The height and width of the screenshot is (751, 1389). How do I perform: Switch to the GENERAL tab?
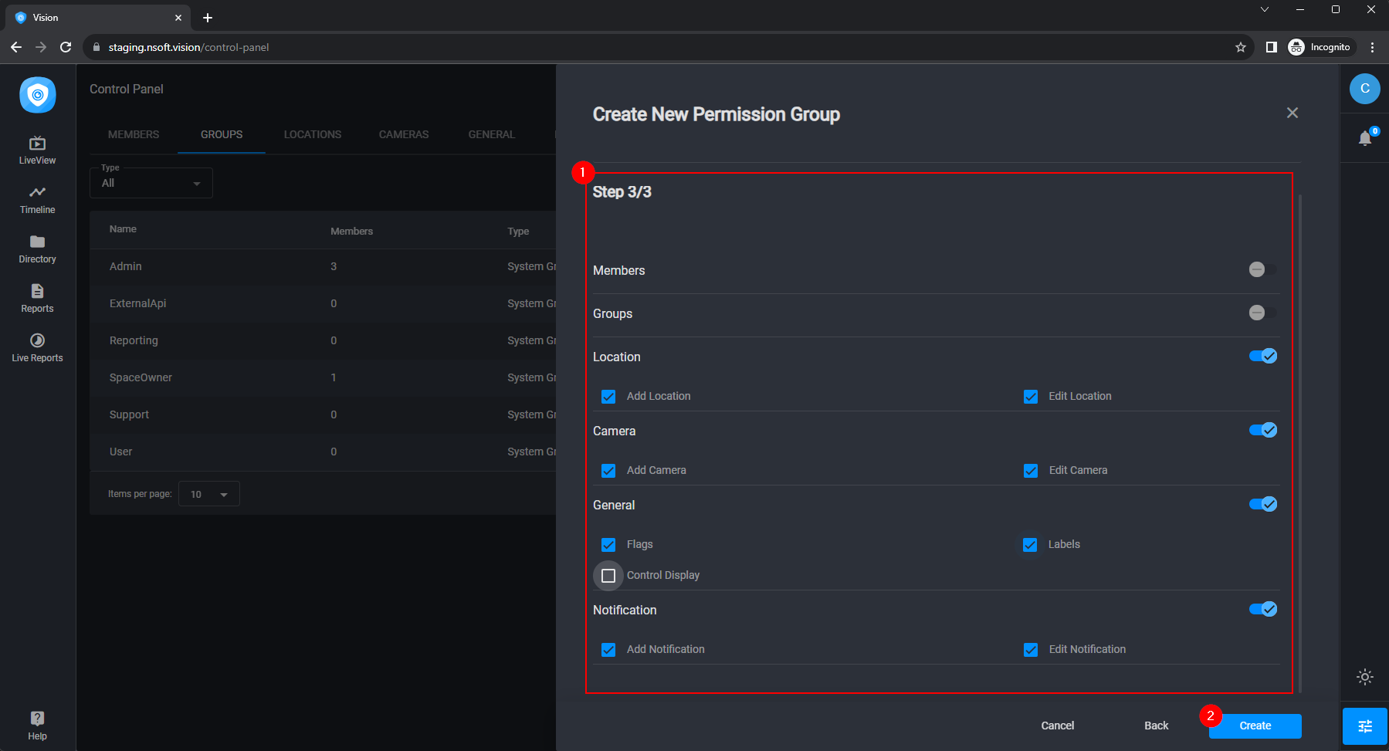[492, 134]
